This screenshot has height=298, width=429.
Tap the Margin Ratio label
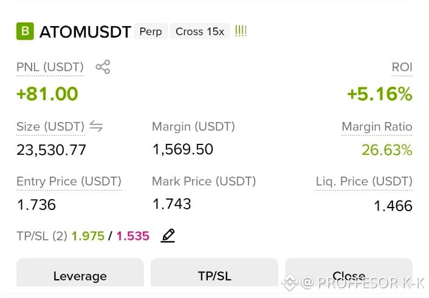pos(377,127)
